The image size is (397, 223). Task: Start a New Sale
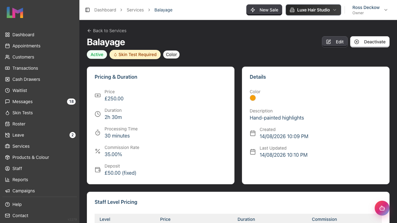(x=264, y=10)
